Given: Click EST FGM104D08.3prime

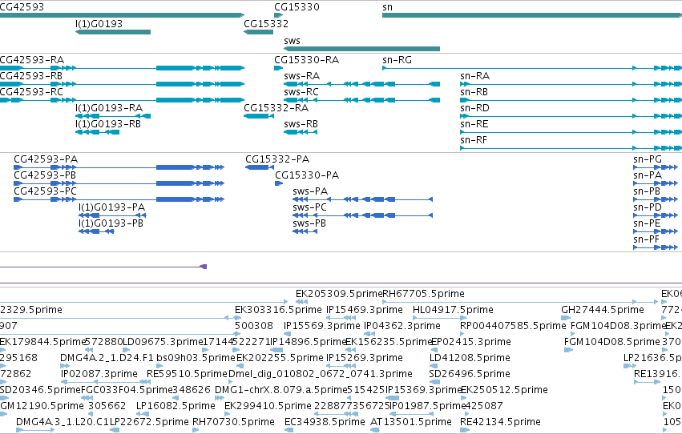Looking at the screenshot, I should pyautogui.click(x=618, y=326).
